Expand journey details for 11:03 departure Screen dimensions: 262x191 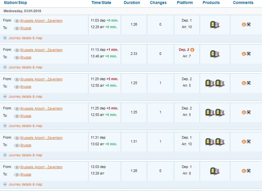point(23,38)
